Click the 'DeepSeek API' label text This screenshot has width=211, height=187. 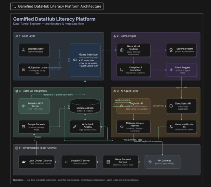[183, 103]
